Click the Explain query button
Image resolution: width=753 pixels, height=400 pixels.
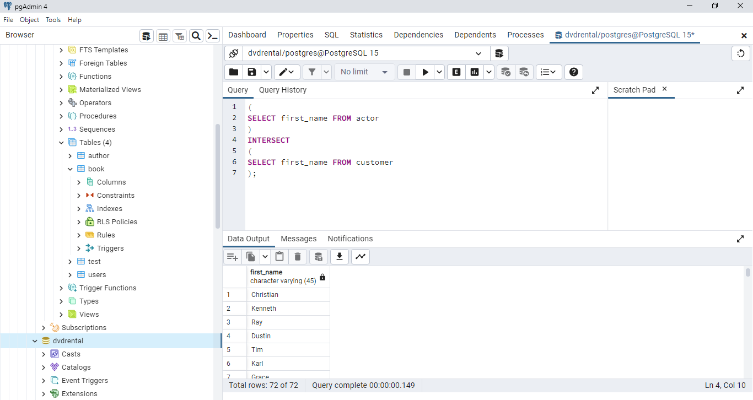pyautogui.click(x=456, y=72)
